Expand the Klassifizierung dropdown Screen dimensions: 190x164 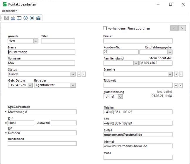(x=120, y=96)
